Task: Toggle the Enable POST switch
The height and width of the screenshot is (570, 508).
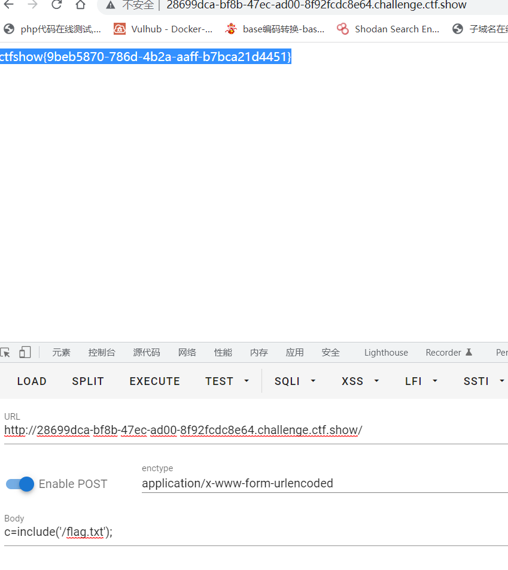Action: point(20,484)
